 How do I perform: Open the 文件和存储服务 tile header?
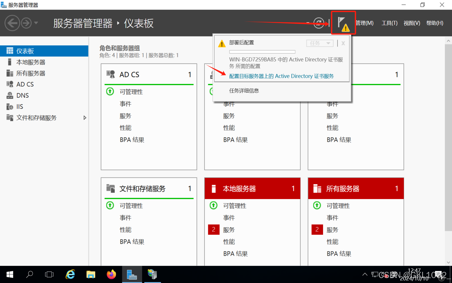point(149,188)
